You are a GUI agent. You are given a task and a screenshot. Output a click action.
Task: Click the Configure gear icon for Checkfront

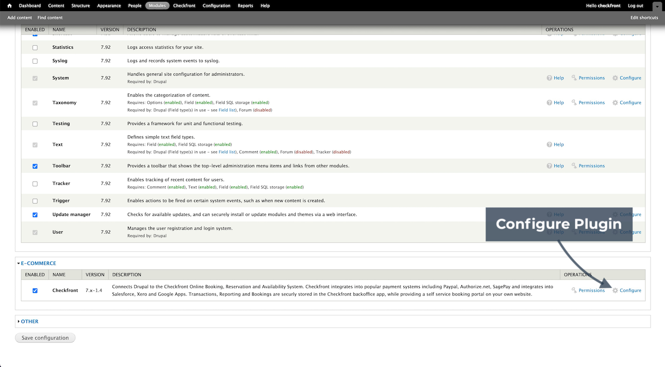[615, 290]
